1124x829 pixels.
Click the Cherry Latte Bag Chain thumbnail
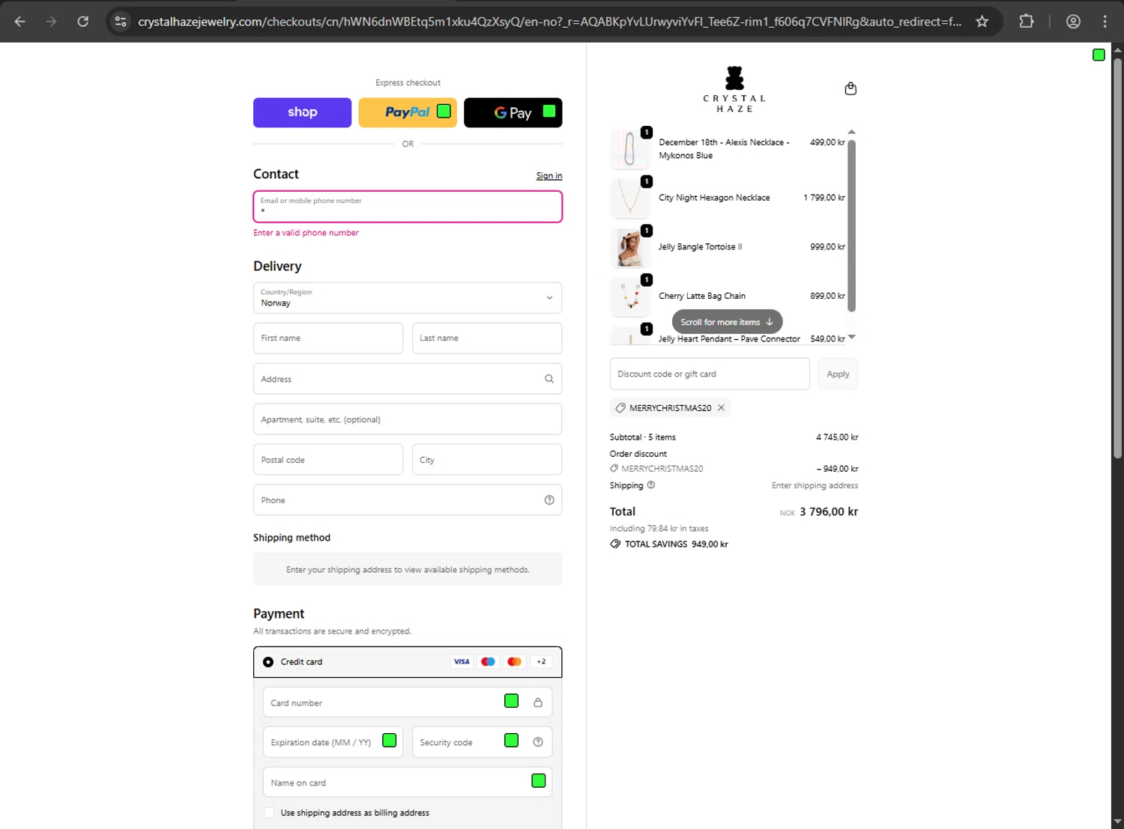point(629,297)
